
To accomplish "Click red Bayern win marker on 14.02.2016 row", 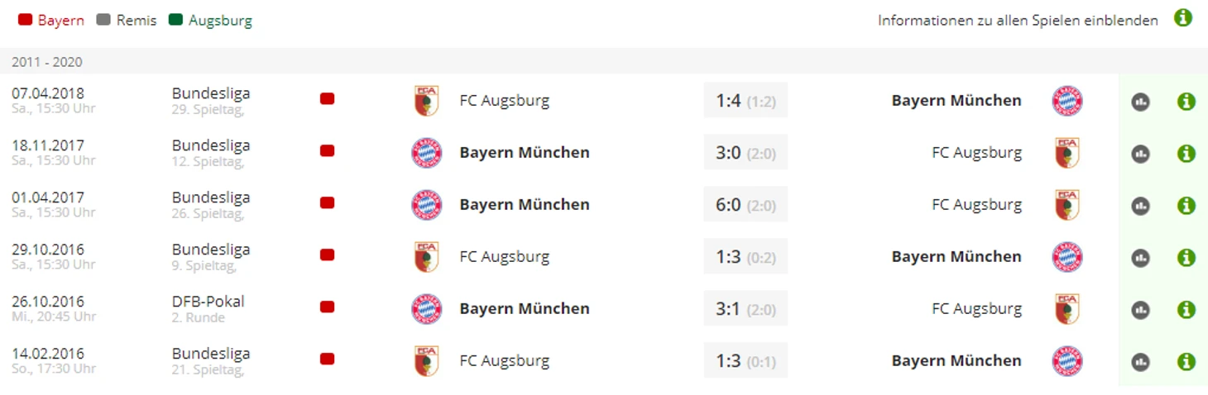I will 327,359.
